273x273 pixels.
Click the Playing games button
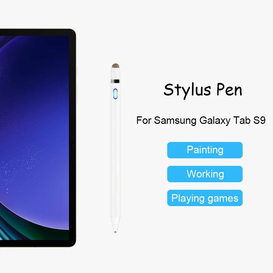pyautogui.click(x=205, y=198)
